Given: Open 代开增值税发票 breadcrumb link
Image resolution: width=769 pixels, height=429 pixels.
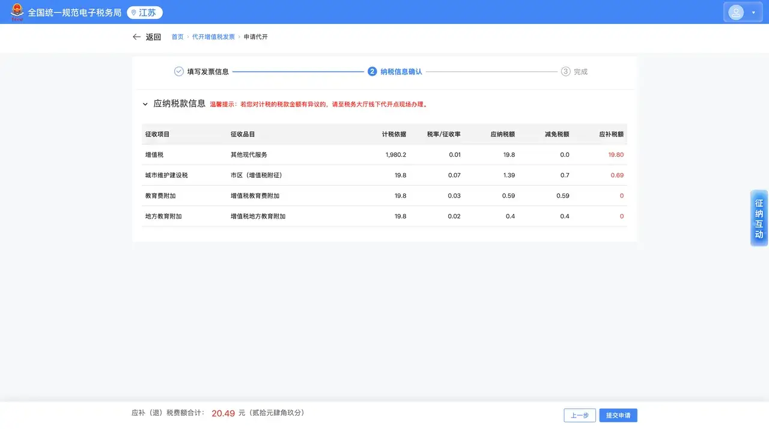Looking at the screenshot, I should pos(213,37).
